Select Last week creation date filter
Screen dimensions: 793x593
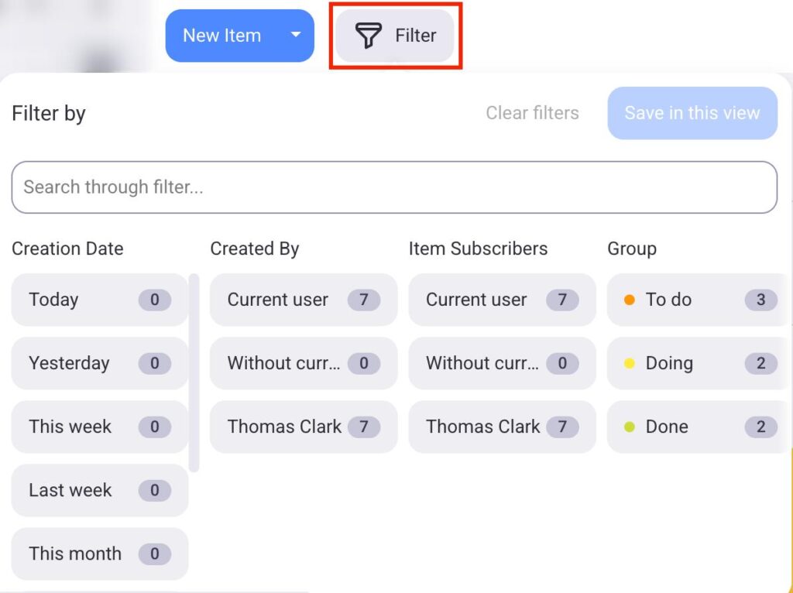(x=99, y=490)
